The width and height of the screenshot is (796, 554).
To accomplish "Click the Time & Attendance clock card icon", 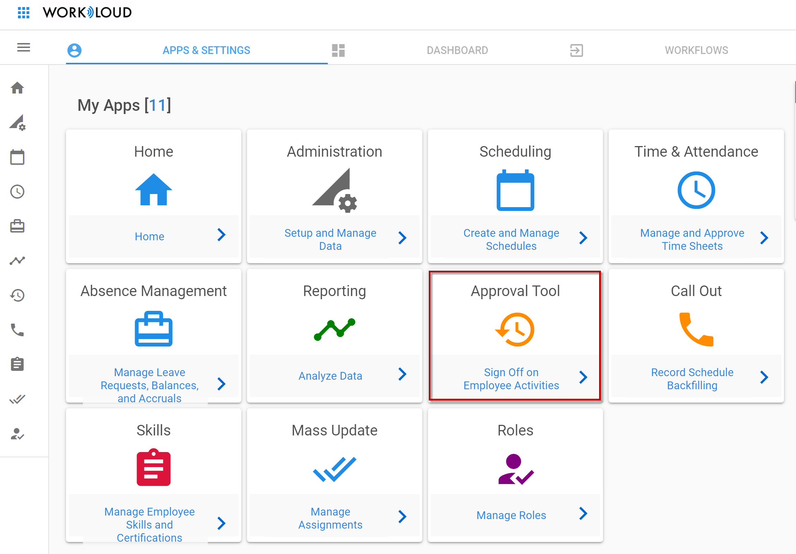I will tap(696, 190).
